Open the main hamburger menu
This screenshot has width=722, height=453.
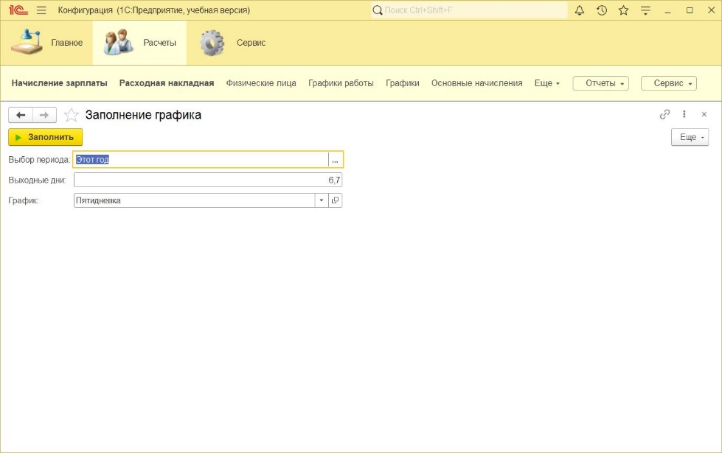41,10
